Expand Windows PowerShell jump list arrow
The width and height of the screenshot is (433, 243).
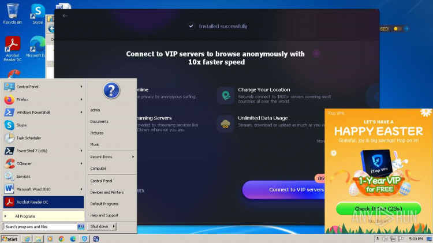tap(81, 113)
